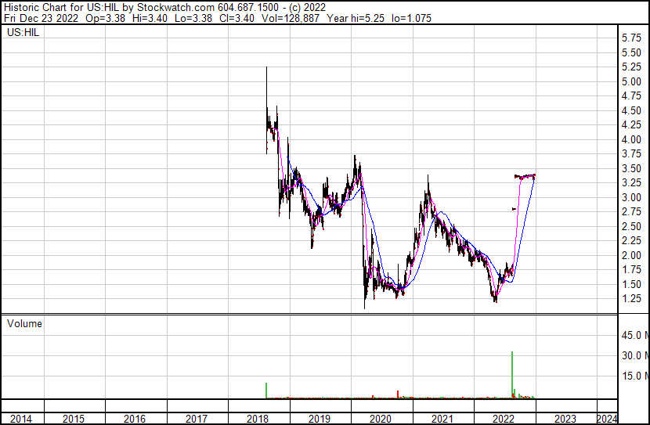The image size is (650, 425).
Task: Select the 2018 year on time axis
Action: tap(258, 419)
